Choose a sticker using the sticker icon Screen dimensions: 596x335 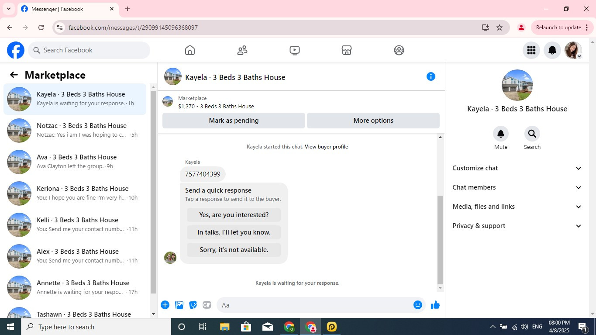coord(193,305)
